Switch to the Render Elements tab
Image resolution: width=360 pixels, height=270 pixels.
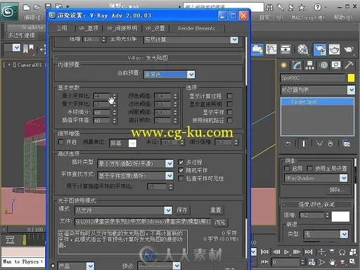pos(196,29)
